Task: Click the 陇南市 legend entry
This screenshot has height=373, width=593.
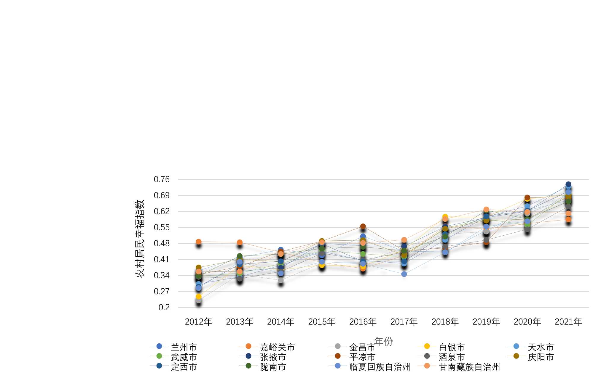Action: (x=273, y=367)
